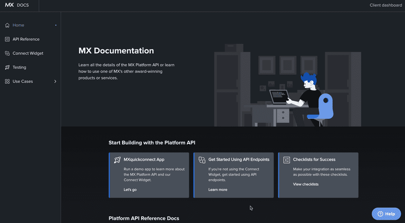Open the Home sidebar item

click(31, 25)
